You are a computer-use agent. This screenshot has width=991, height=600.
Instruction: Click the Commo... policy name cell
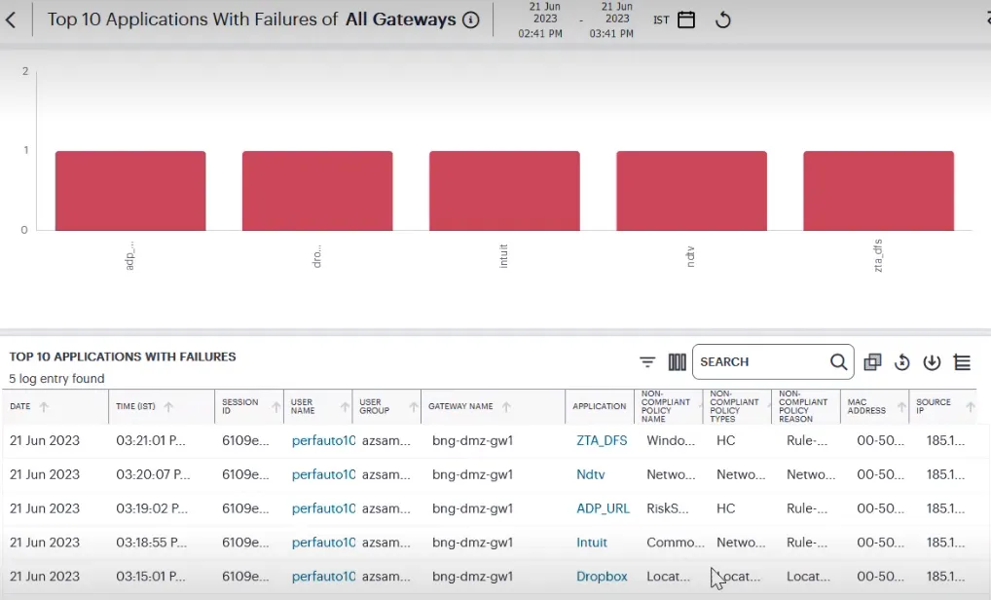[x=676, y=543]
